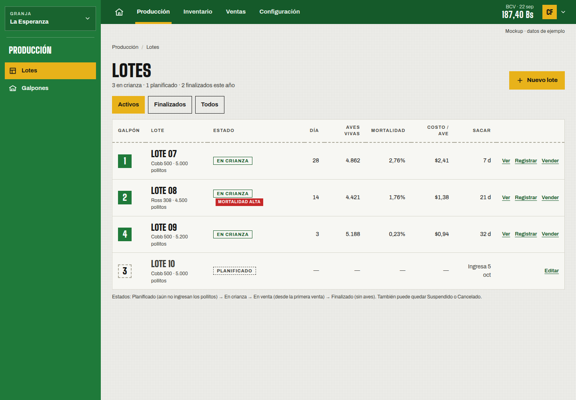This screenshot has height=400, width=576.
Task: Click the LOTE 10 title
Action: [x=163, y=264]
